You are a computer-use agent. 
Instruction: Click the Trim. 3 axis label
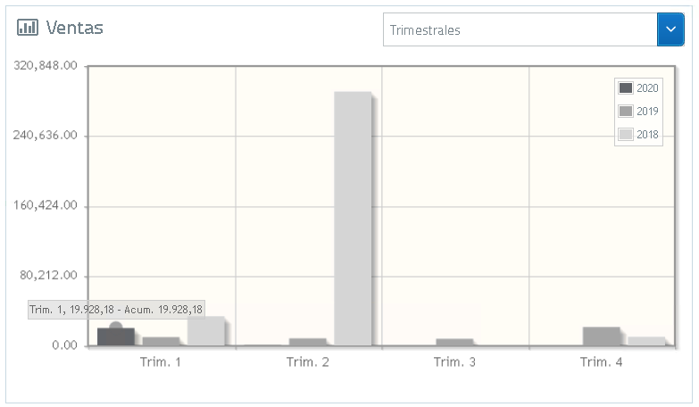pyautogui.click(x=454, y=362)
